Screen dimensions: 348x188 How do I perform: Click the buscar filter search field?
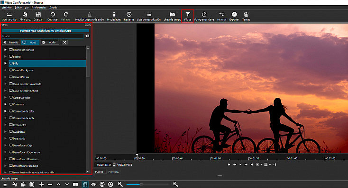43,36
